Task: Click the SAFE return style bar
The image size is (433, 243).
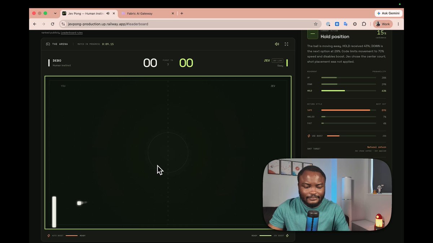Action: pyautogui.click(x=349, y=110)
